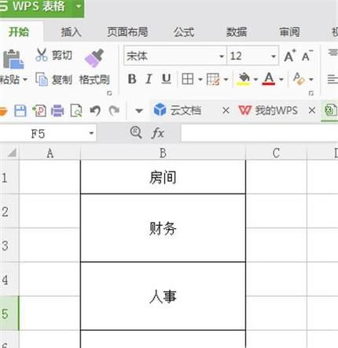Expand the font group dialog launcher
338x348 pixels.
[311, 93]
